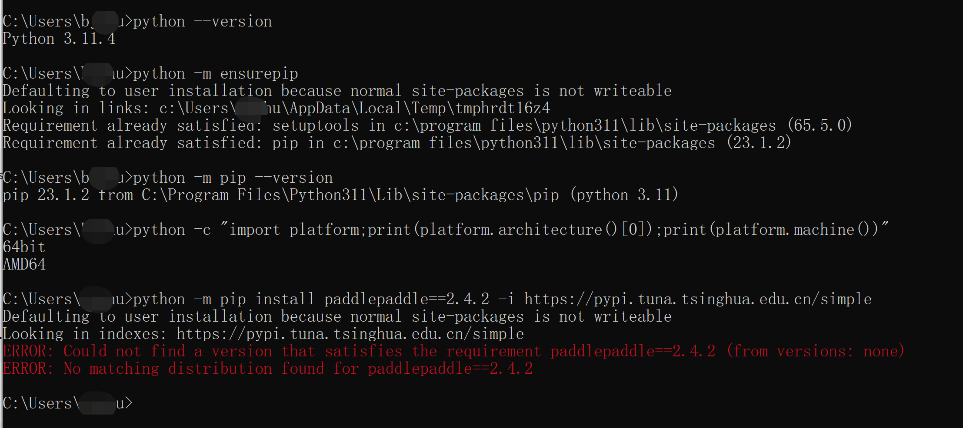Click the pip version number (23.1.2) in parentheses
The height and width of the screenshot is (428, 963).
pyautogui.click(x=759, y=143)
